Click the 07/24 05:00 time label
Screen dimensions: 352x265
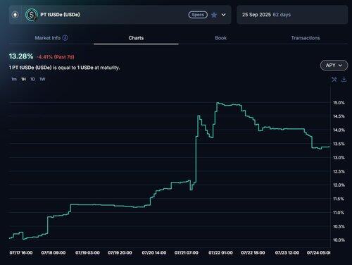click(319, 253)
